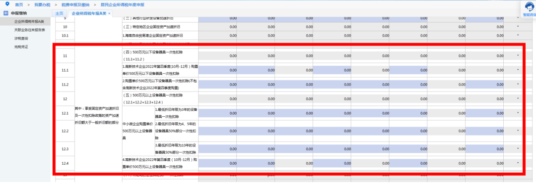Go to 首页 in the breadcrumb
Image resolution: width=536 pixels, height=183 pixels.
(19, 5)
